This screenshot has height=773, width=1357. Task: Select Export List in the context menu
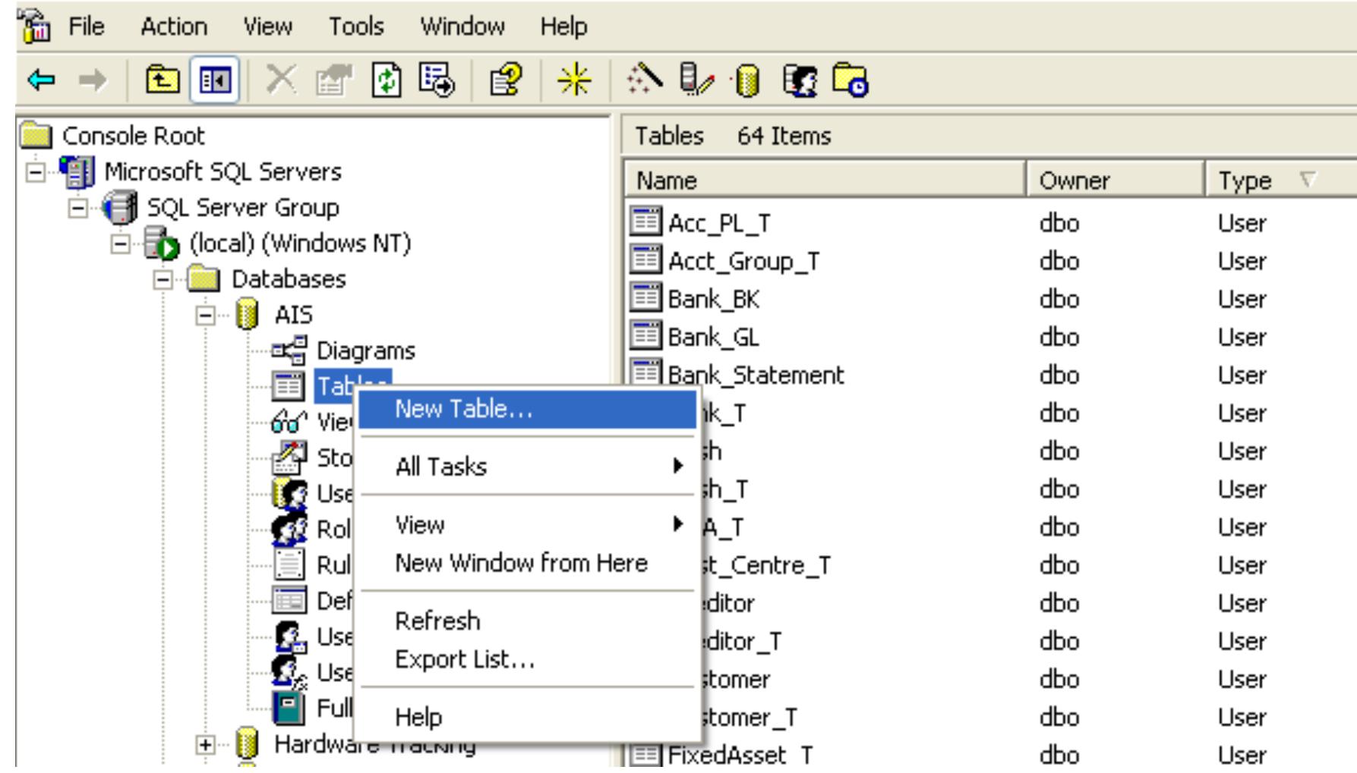527,659
